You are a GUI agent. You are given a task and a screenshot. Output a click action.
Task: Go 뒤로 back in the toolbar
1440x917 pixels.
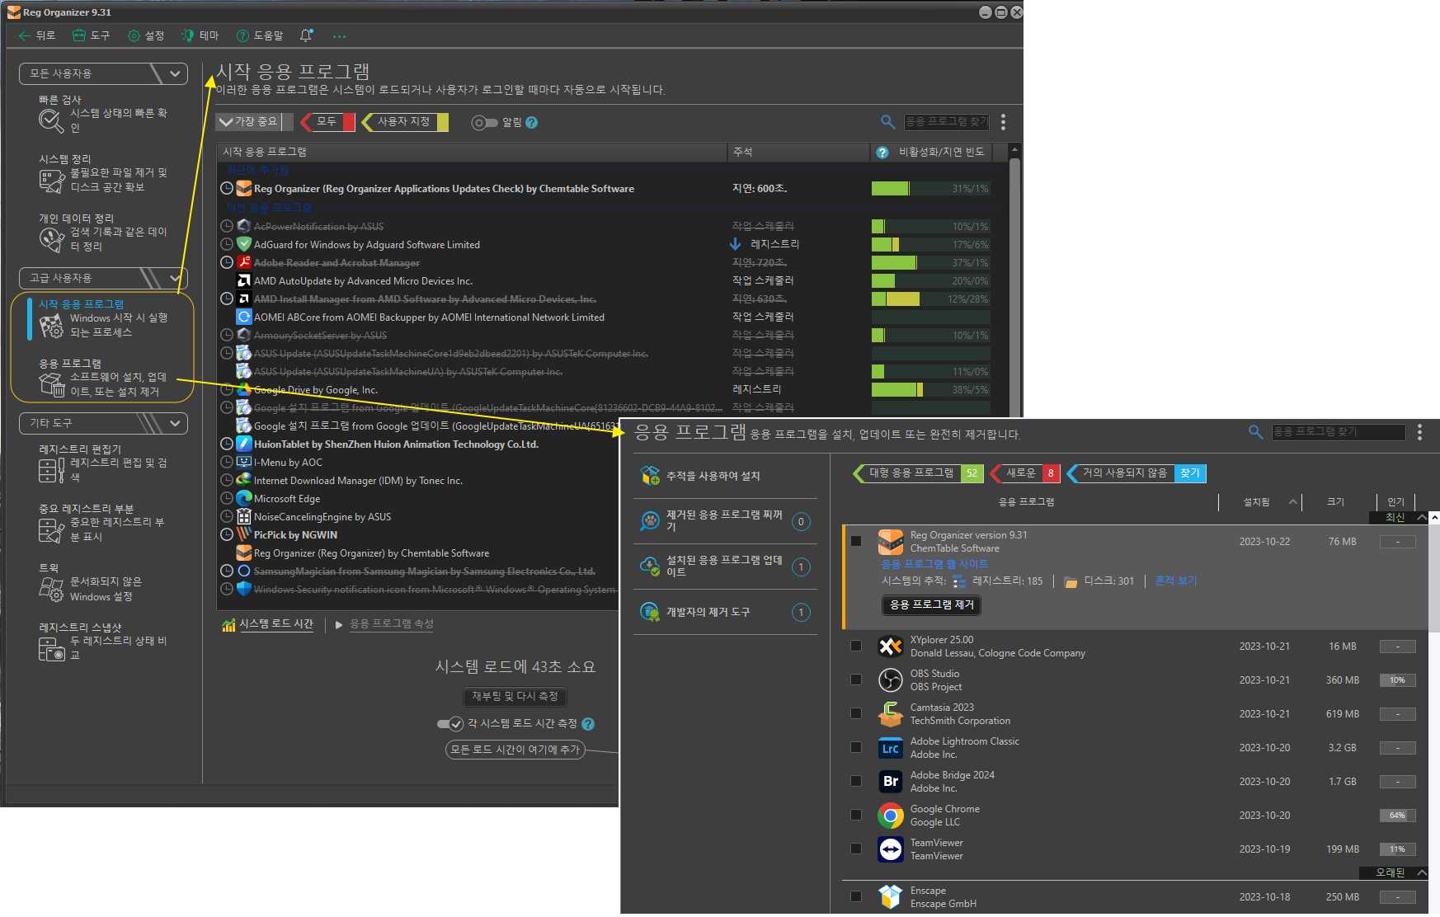pyautogui.click(x=37, y=35)
